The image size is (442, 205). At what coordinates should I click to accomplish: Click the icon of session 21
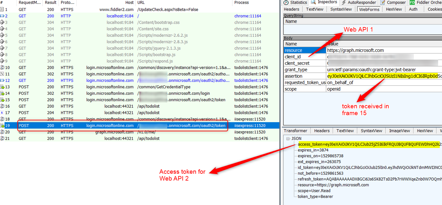coord(2,139)
